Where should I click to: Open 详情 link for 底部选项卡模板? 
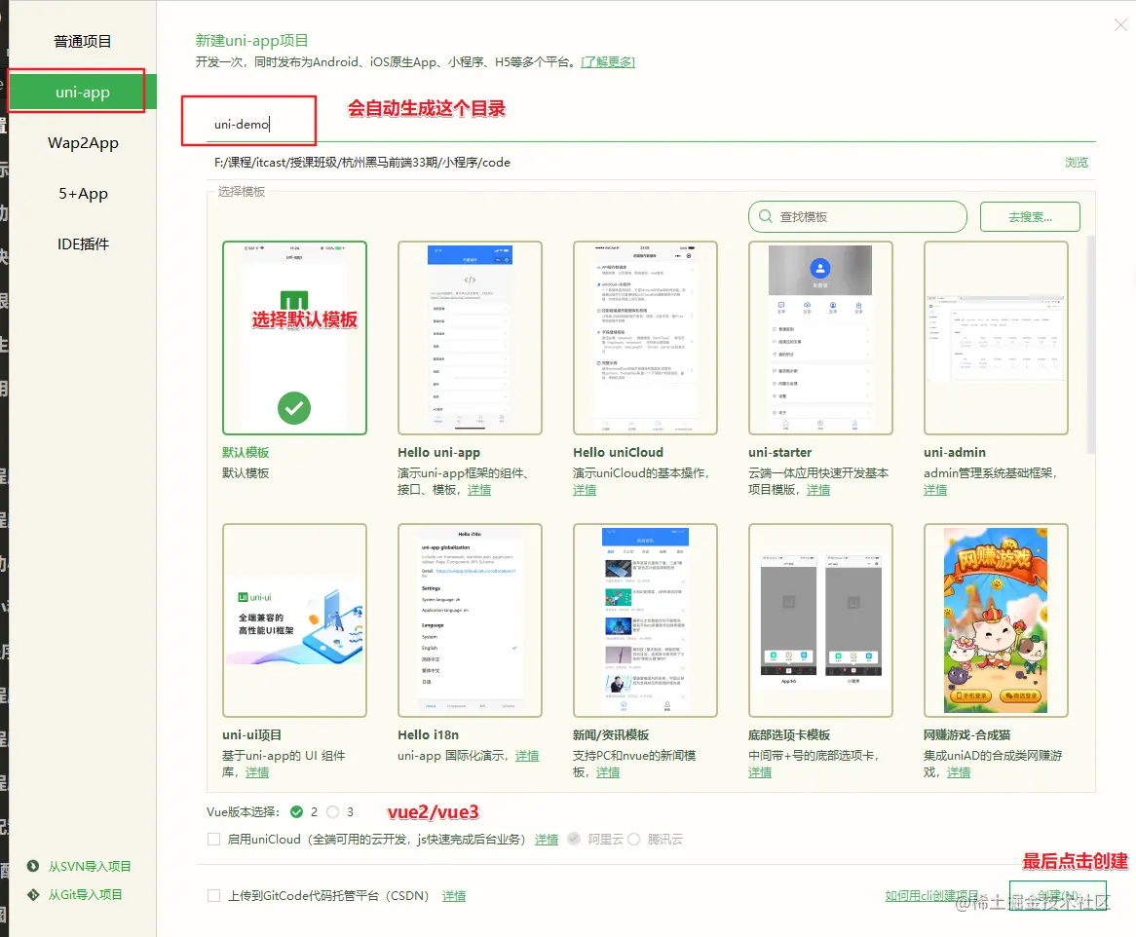click(760, 772)
